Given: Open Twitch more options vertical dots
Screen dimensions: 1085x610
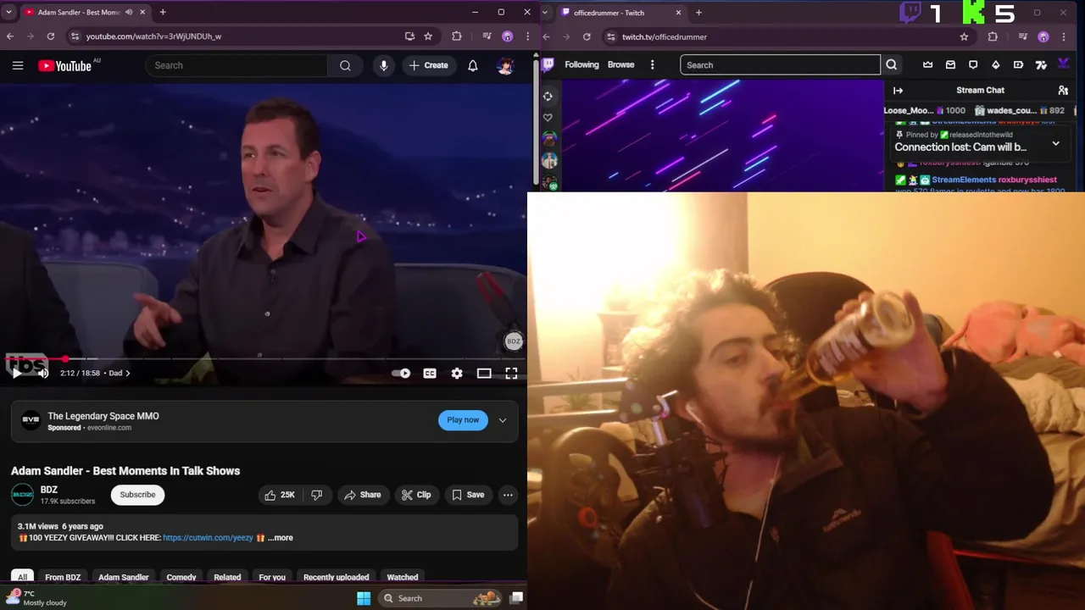Looking at the screenshot, I should point(652,64).
